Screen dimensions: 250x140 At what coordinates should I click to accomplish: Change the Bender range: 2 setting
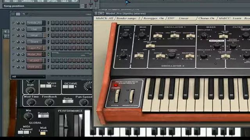(x=128, y=18)
